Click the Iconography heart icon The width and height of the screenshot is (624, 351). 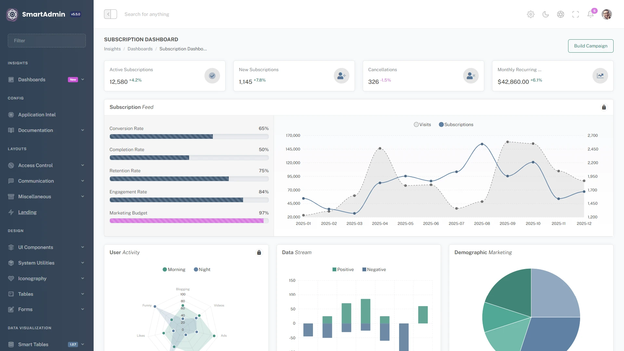point(11,279)
